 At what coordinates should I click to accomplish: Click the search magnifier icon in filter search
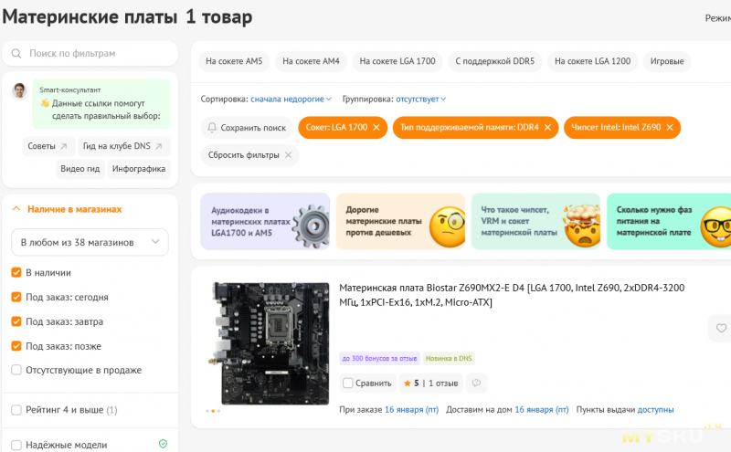pyautogui.click(x=17, y=53)
